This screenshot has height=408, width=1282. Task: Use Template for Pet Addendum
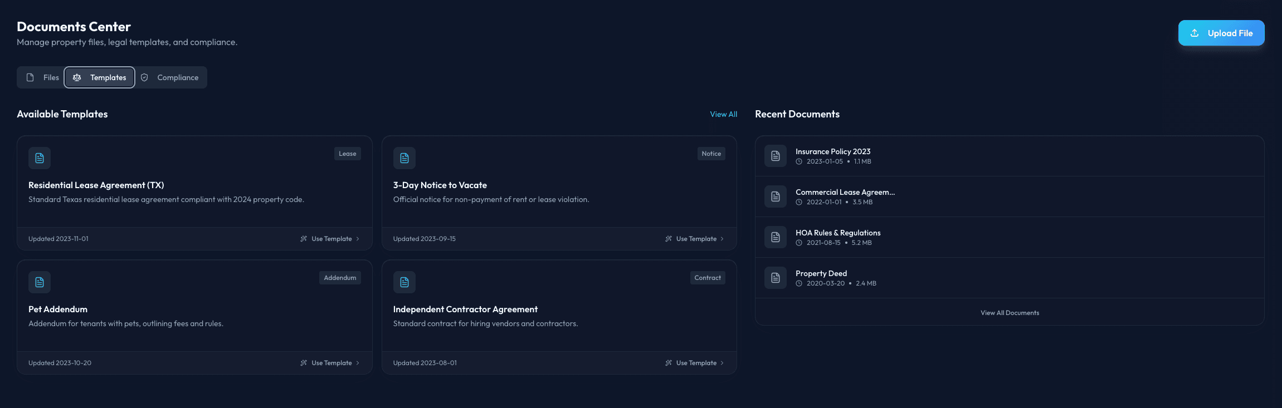click(330, 363)
